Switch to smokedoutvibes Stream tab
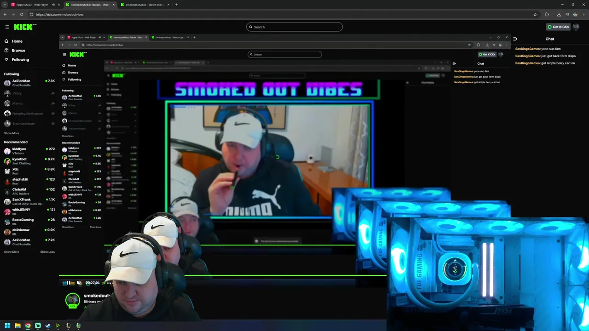This screenshot has height=331, width=589. pyautogui.click(x=90, y=5)
